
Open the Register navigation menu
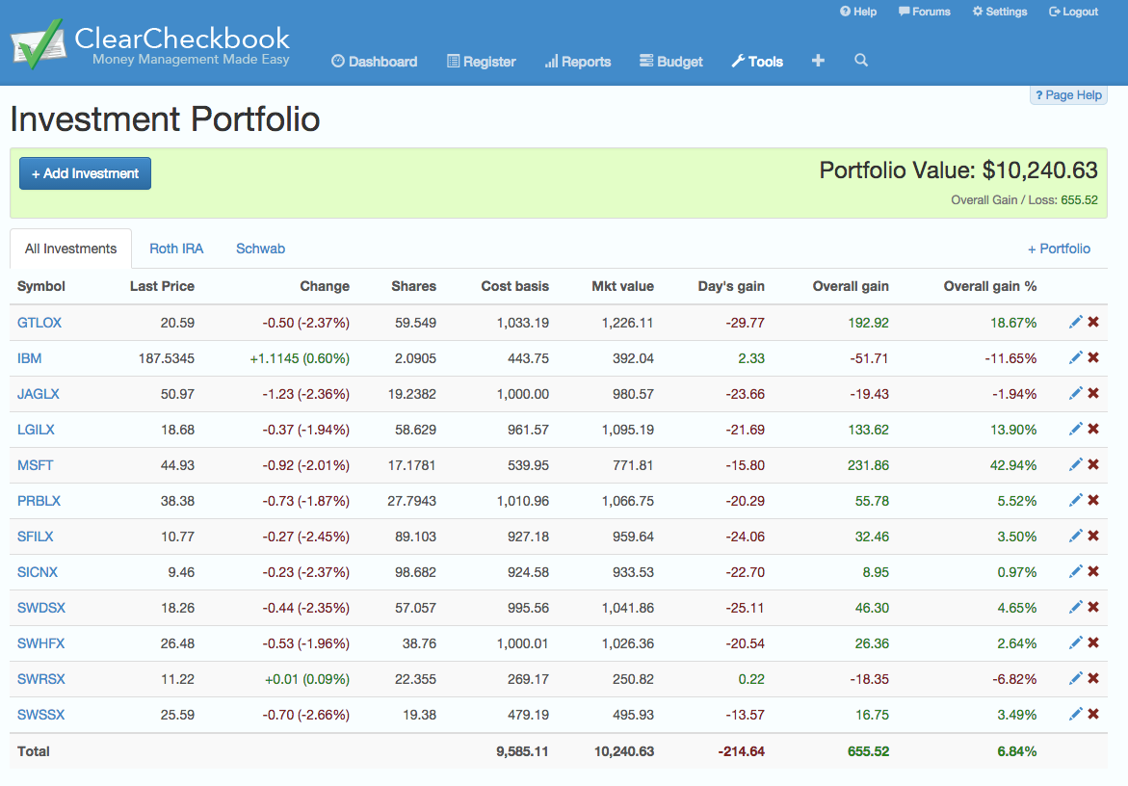pyautogui.click(x=481, y=62)
